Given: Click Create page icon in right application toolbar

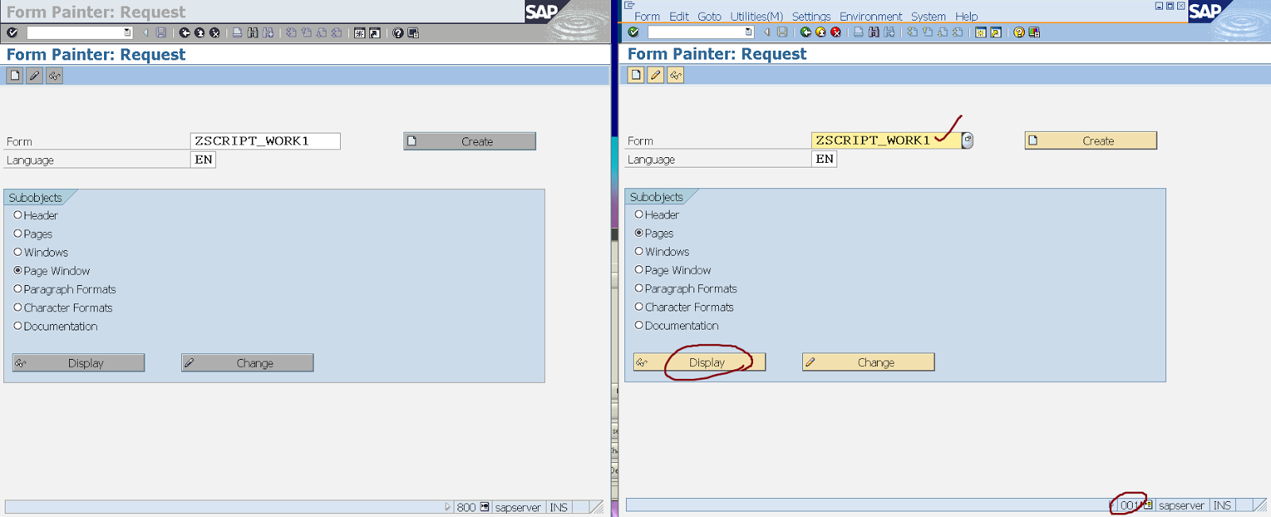Looking at the screenshot, I should [635, 75].
